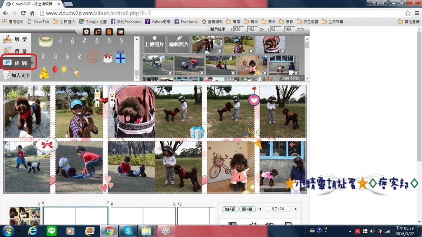Pick the number 8 candle sticker

pos(55,56)
